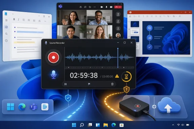Open File Explorer from the taskbar
194x129 pixels.
click(105, 125)
